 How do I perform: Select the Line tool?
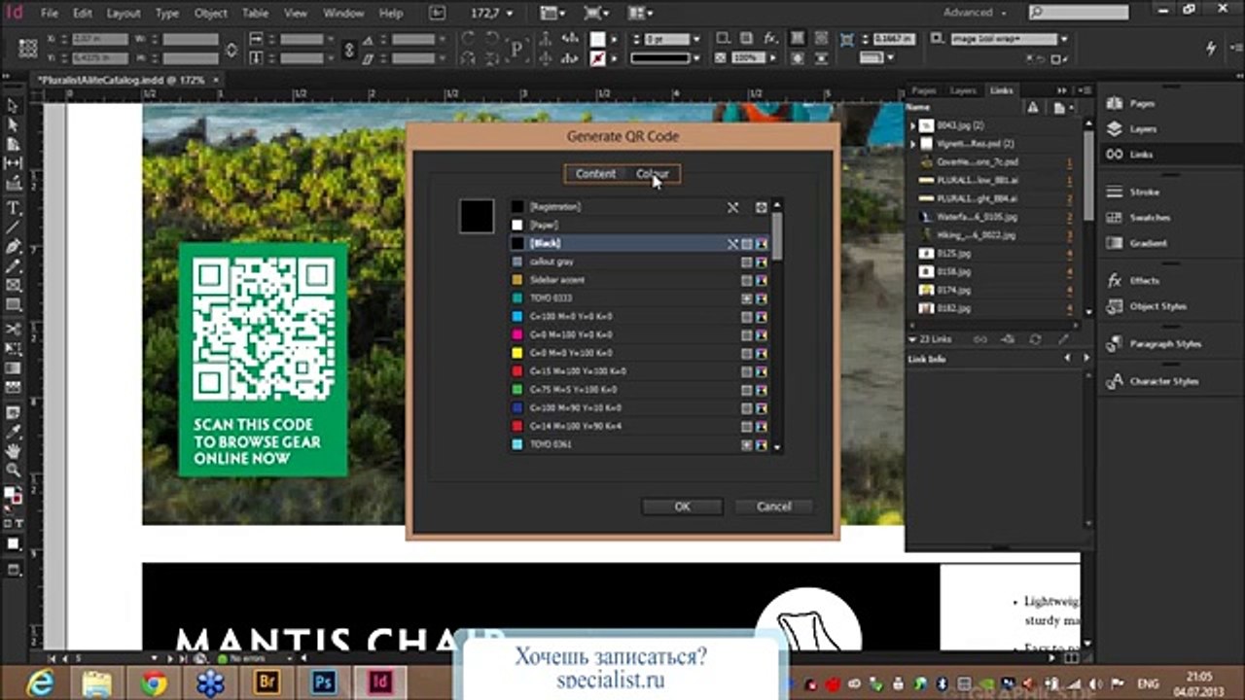pyautogui.click(x=14, y=227)
